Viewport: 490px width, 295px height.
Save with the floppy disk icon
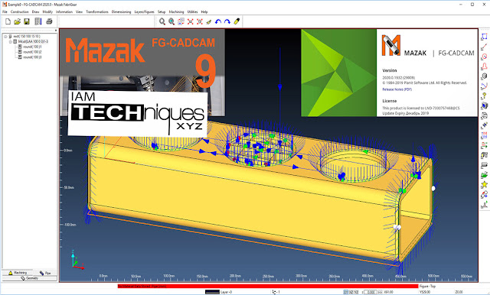coord(27,21)
